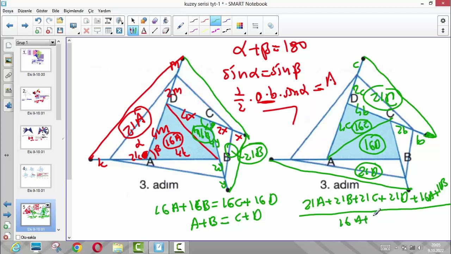Select page 4 thumbnail
Screen dimensions: 451x254
click(x=36, y=176)
